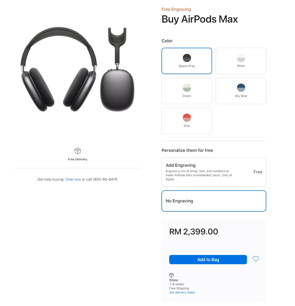Click the Green color swatch circle
The image size is (295, 306).
(187, 88)
